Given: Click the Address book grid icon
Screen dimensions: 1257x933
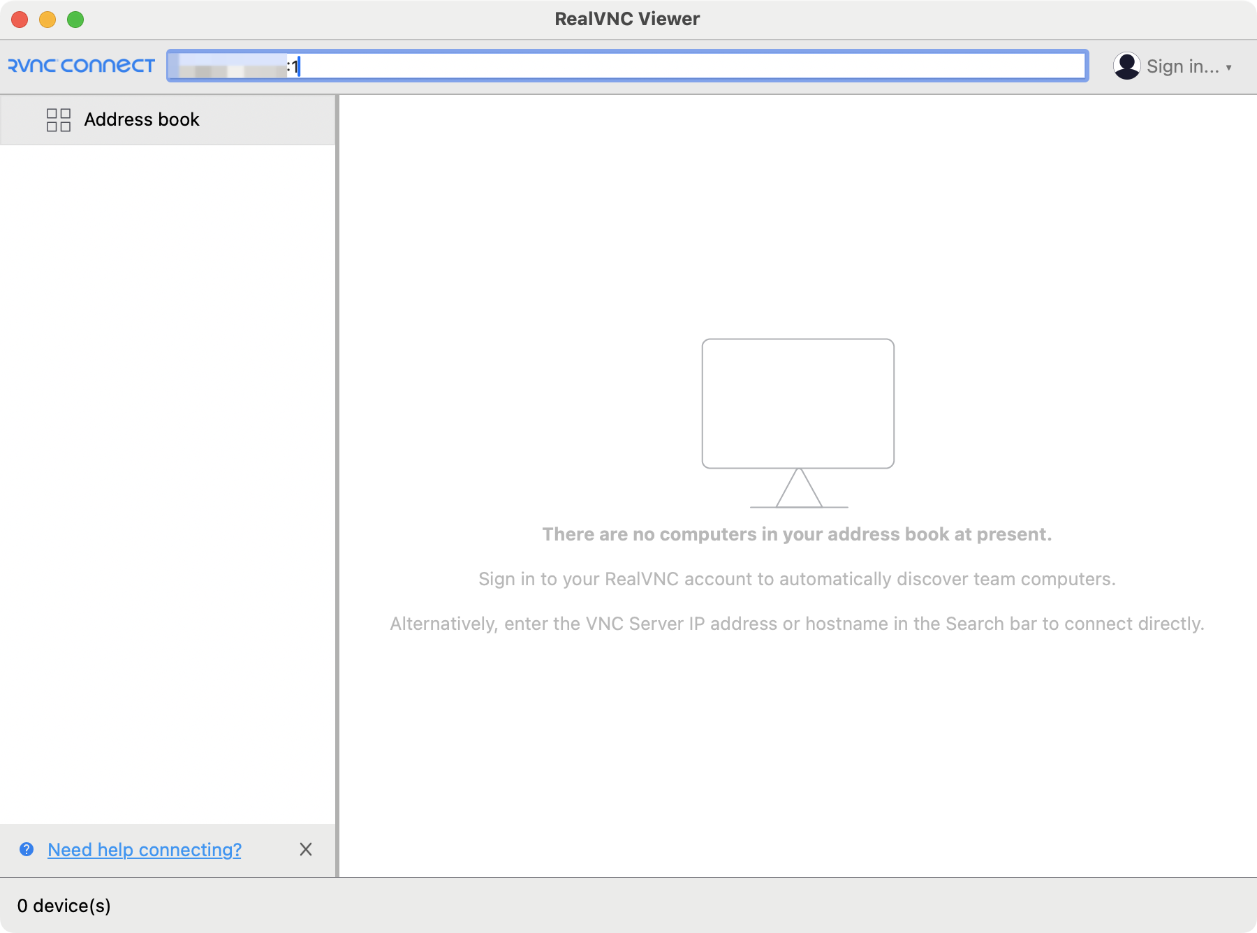Looking at the screenshot, I should 59,119.
